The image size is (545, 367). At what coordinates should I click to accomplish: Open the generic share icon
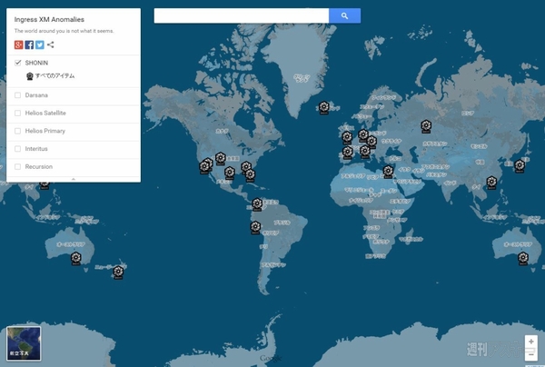click(x=50, y=45)
